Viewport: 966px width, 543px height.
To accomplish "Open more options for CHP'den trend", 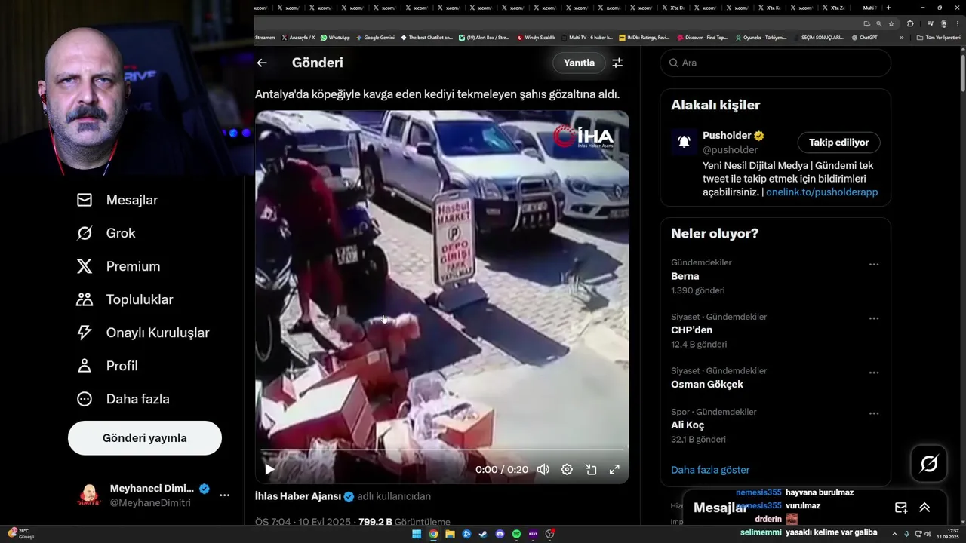I will (x=874, y=318).
